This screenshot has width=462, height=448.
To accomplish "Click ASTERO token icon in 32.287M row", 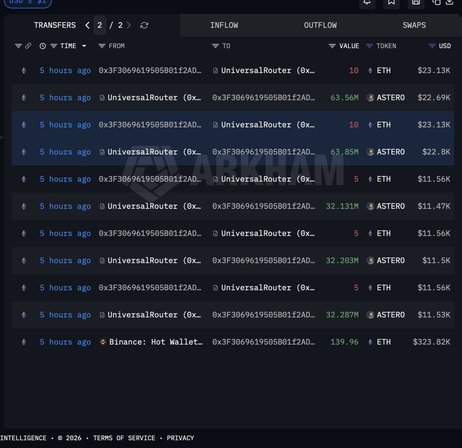I will click(x=370, y=315).
